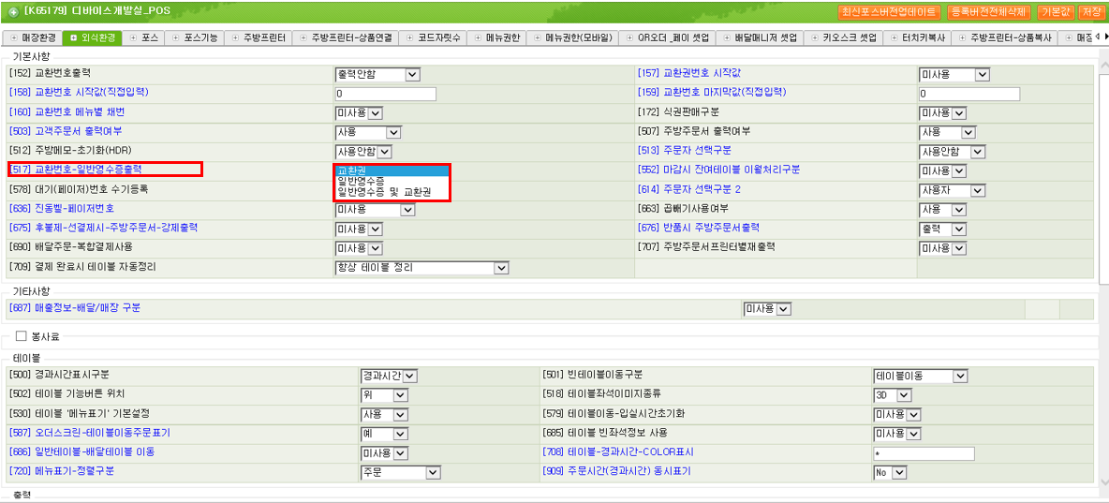
Task: Click the green plus icon beside the window title
Action: pos(13,12)
